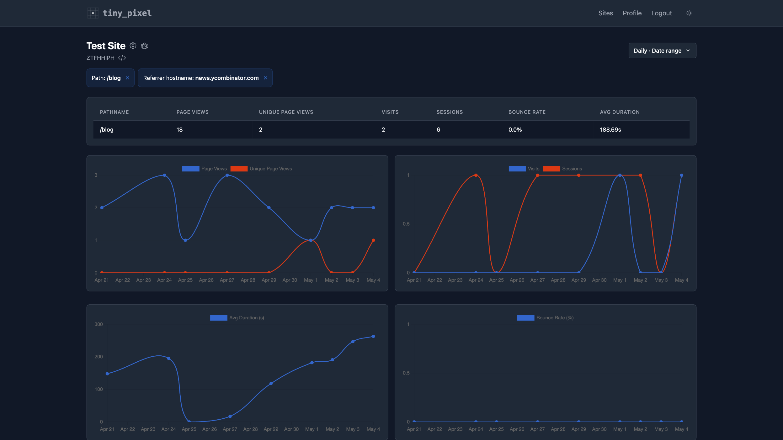Toggle the Avg Duration legend item

[237, 318]
